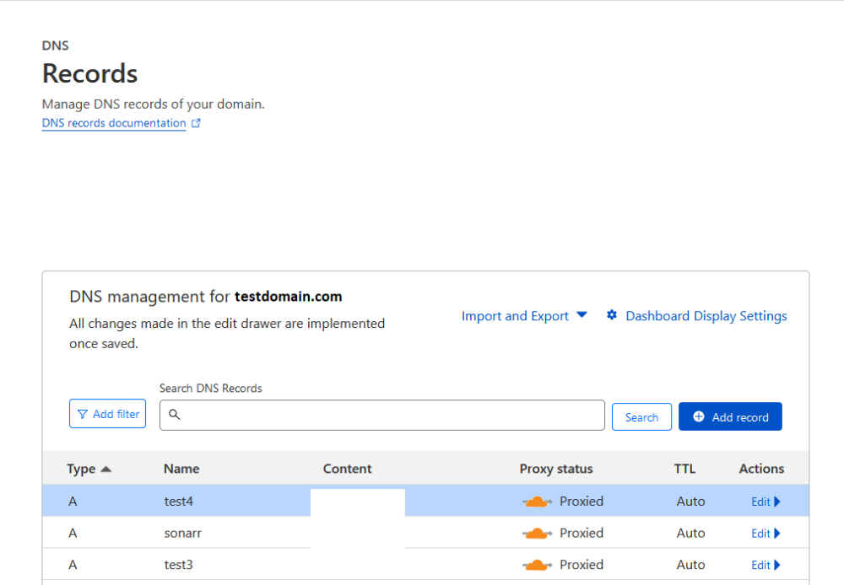
Task: Click the testdomain.com domain name
Action: click(288, 296)
